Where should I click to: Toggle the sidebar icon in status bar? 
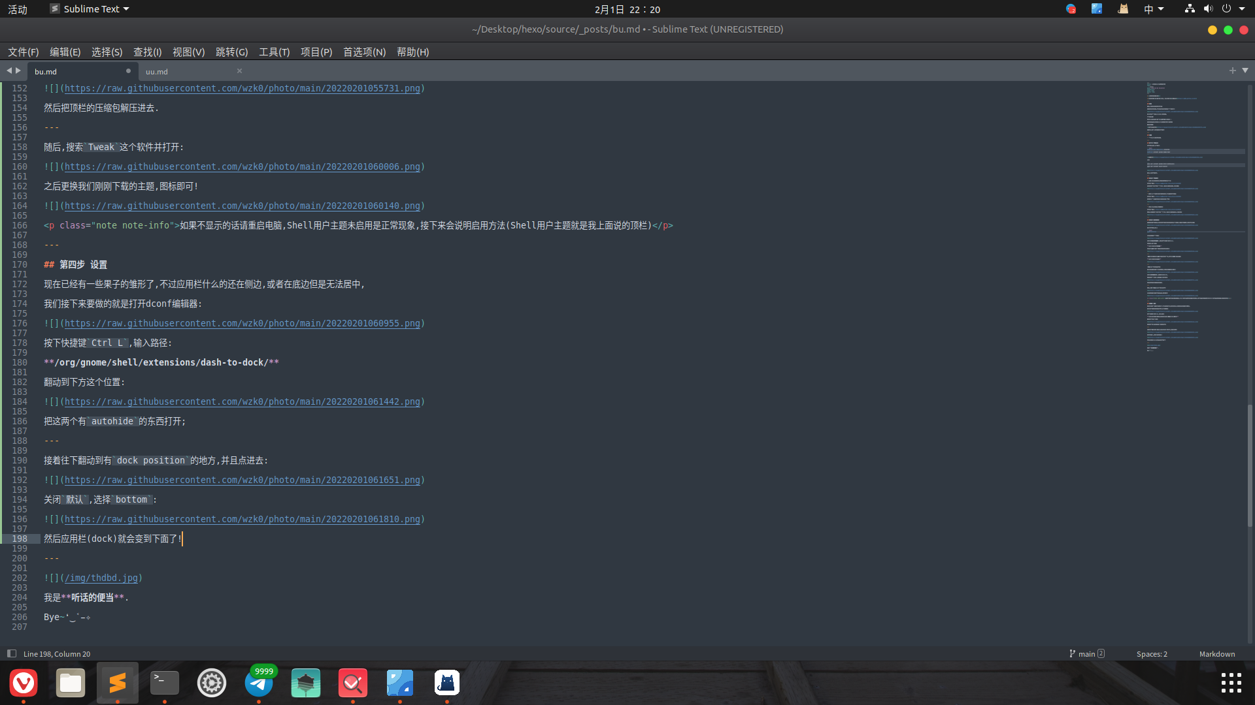pyautogui.click(x=11, y=653)
